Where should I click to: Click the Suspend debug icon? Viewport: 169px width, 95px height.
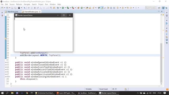[32, 8]
